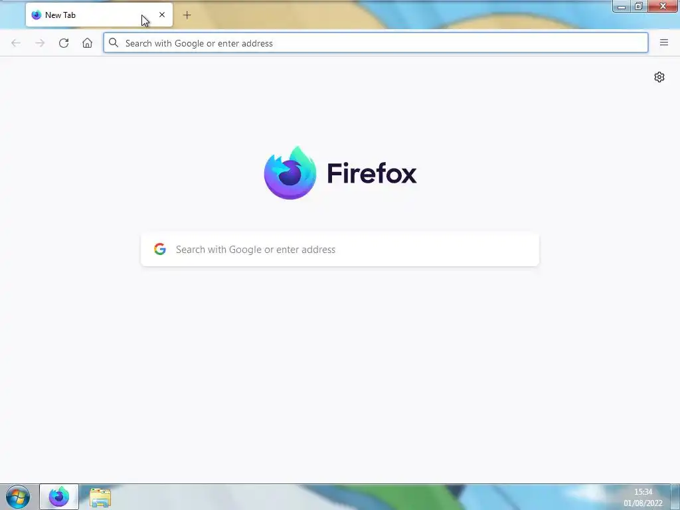Open the hamburger application menu
This screenshot has height=510, width=680.
point(663,42)
